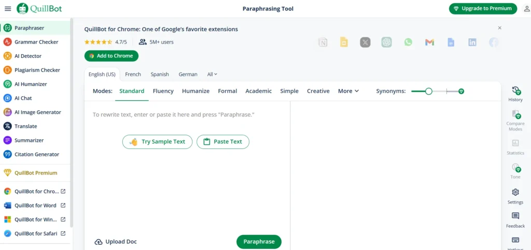Image resolution: width=531 pixels, height=250 pixels.
Task: Open QuillBot for Chrome external link
Action: tap(35, 191)
